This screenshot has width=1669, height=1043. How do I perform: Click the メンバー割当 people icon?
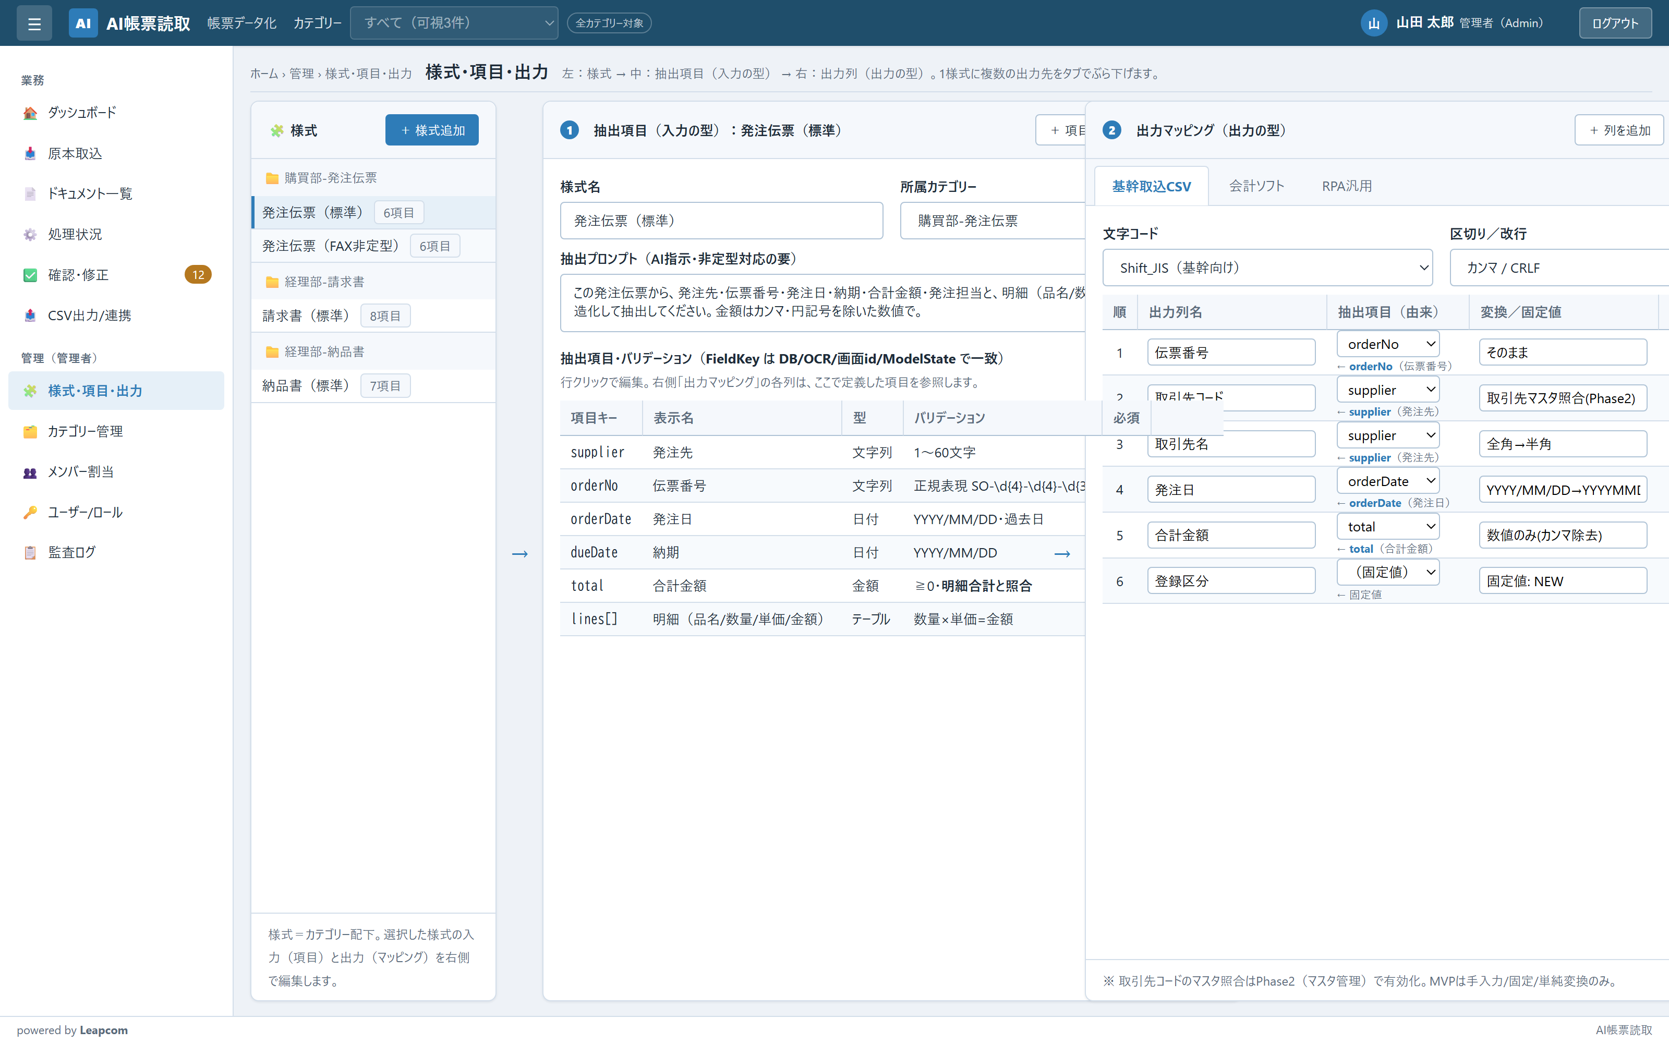pyautogui.click(x=30, y=472)
